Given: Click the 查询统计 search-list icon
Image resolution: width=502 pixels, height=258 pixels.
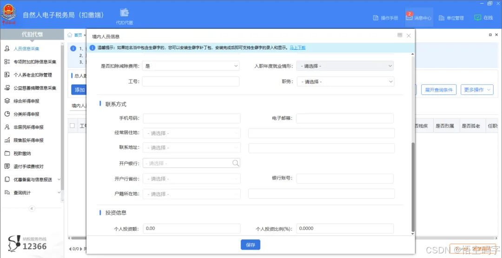Looking at the screenshot, I should [x=7, y=193].
